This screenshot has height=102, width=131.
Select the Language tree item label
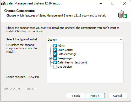65,58
